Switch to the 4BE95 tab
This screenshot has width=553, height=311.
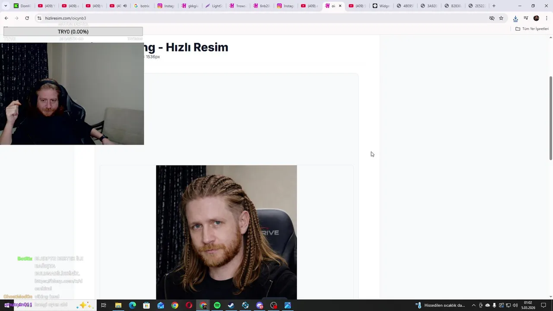click(x=405, y=6)
